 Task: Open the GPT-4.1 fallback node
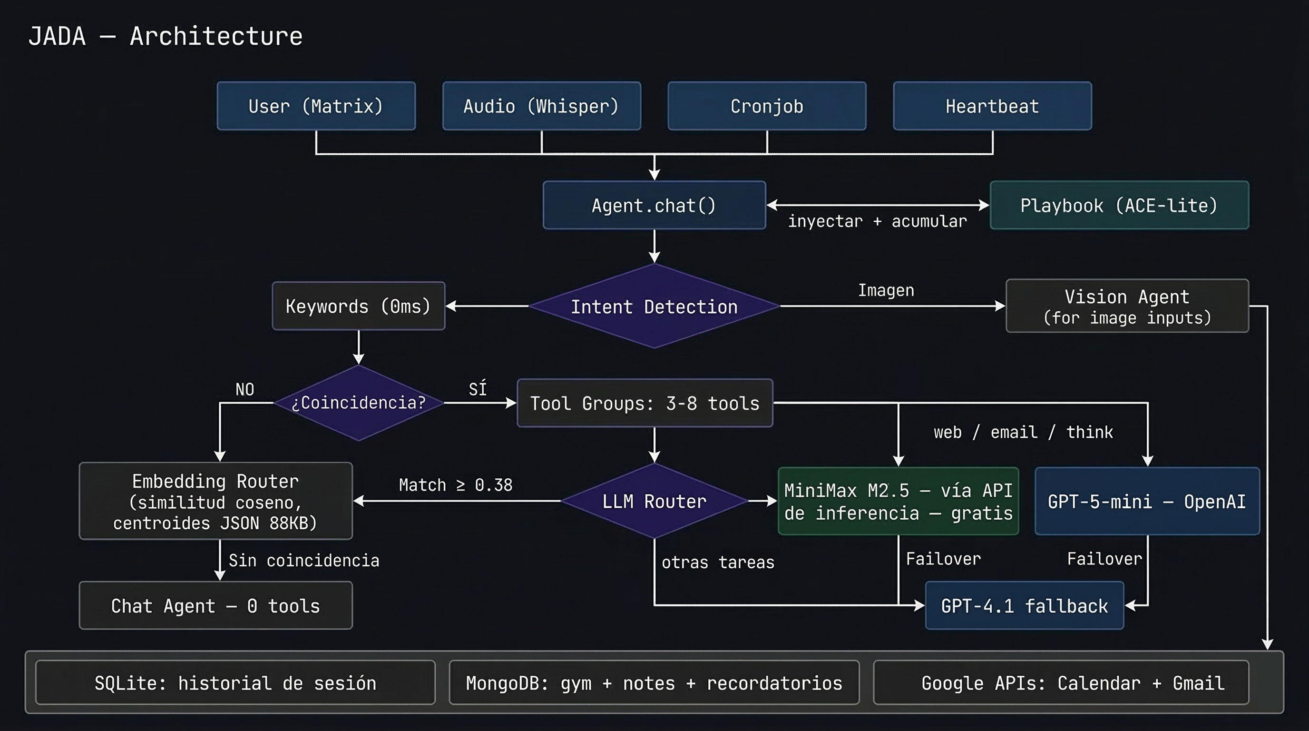[x=1025, y=605]
